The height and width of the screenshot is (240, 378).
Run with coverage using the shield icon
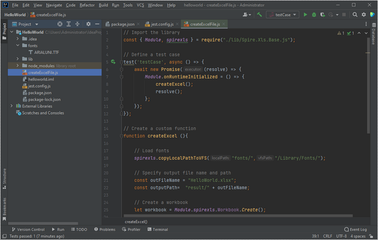[x=323, y=15]
